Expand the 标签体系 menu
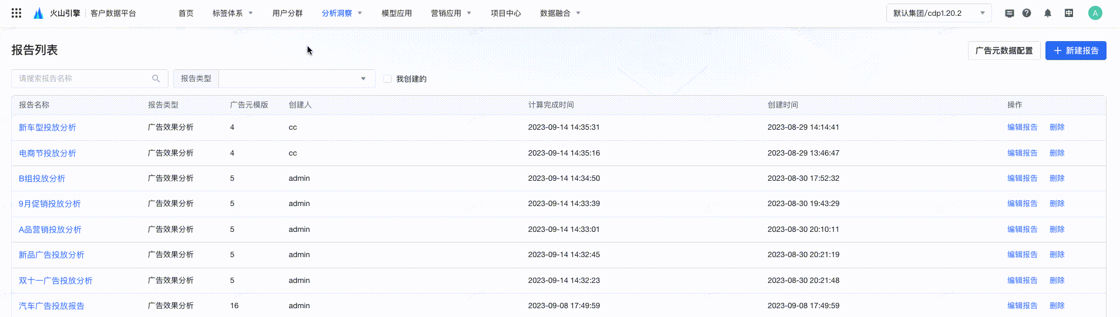Image resolution: width=1120 pixels, height=317 pixels. [x=232, y=13]
